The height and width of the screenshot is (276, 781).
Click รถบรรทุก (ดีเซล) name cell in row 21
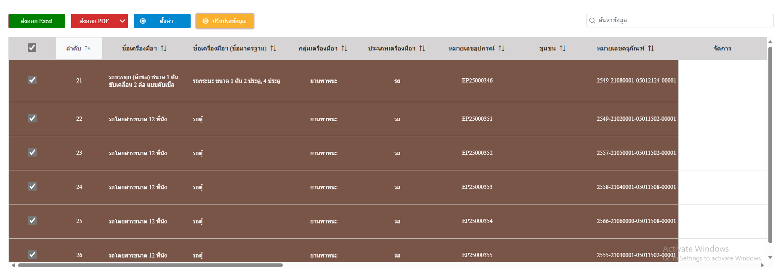(x=143, y=81)
